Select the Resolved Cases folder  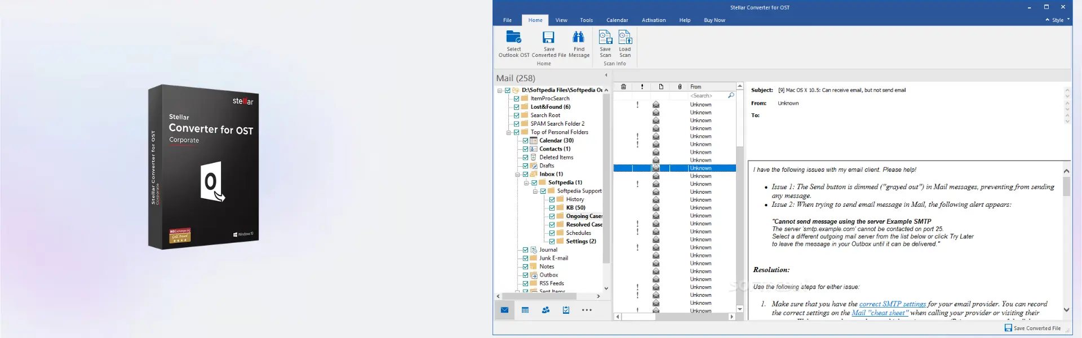tap(584, 224)
